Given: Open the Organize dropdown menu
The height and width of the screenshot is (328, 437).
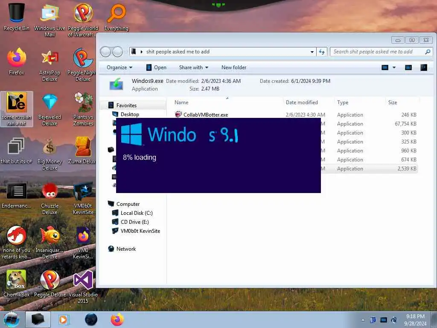Looking at the screenshot, I should point(119,67).
